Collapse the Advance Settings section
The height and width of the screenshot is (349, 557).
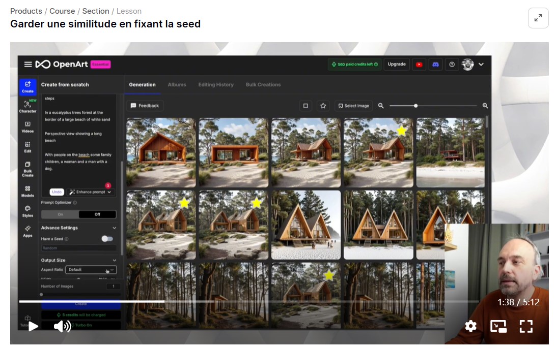pos(114,228)
